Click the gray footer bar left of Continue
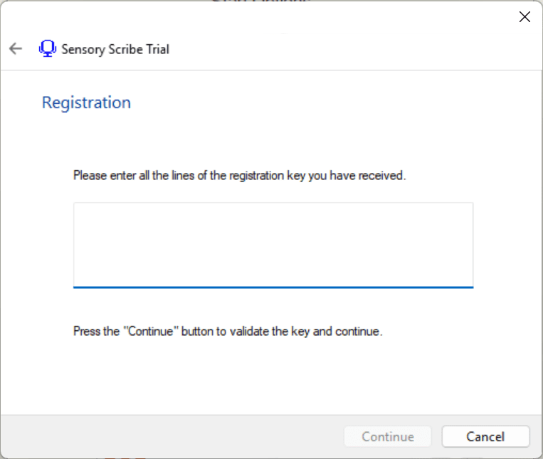 (171, 436)
